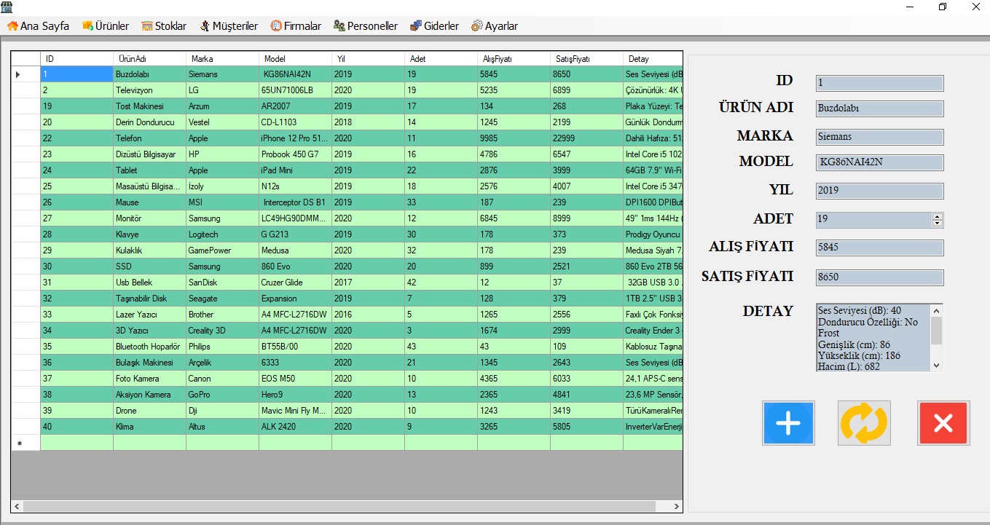Open the Ayarlar menu
This screenshot has width=990, height=525.
(x=495, y=26)
